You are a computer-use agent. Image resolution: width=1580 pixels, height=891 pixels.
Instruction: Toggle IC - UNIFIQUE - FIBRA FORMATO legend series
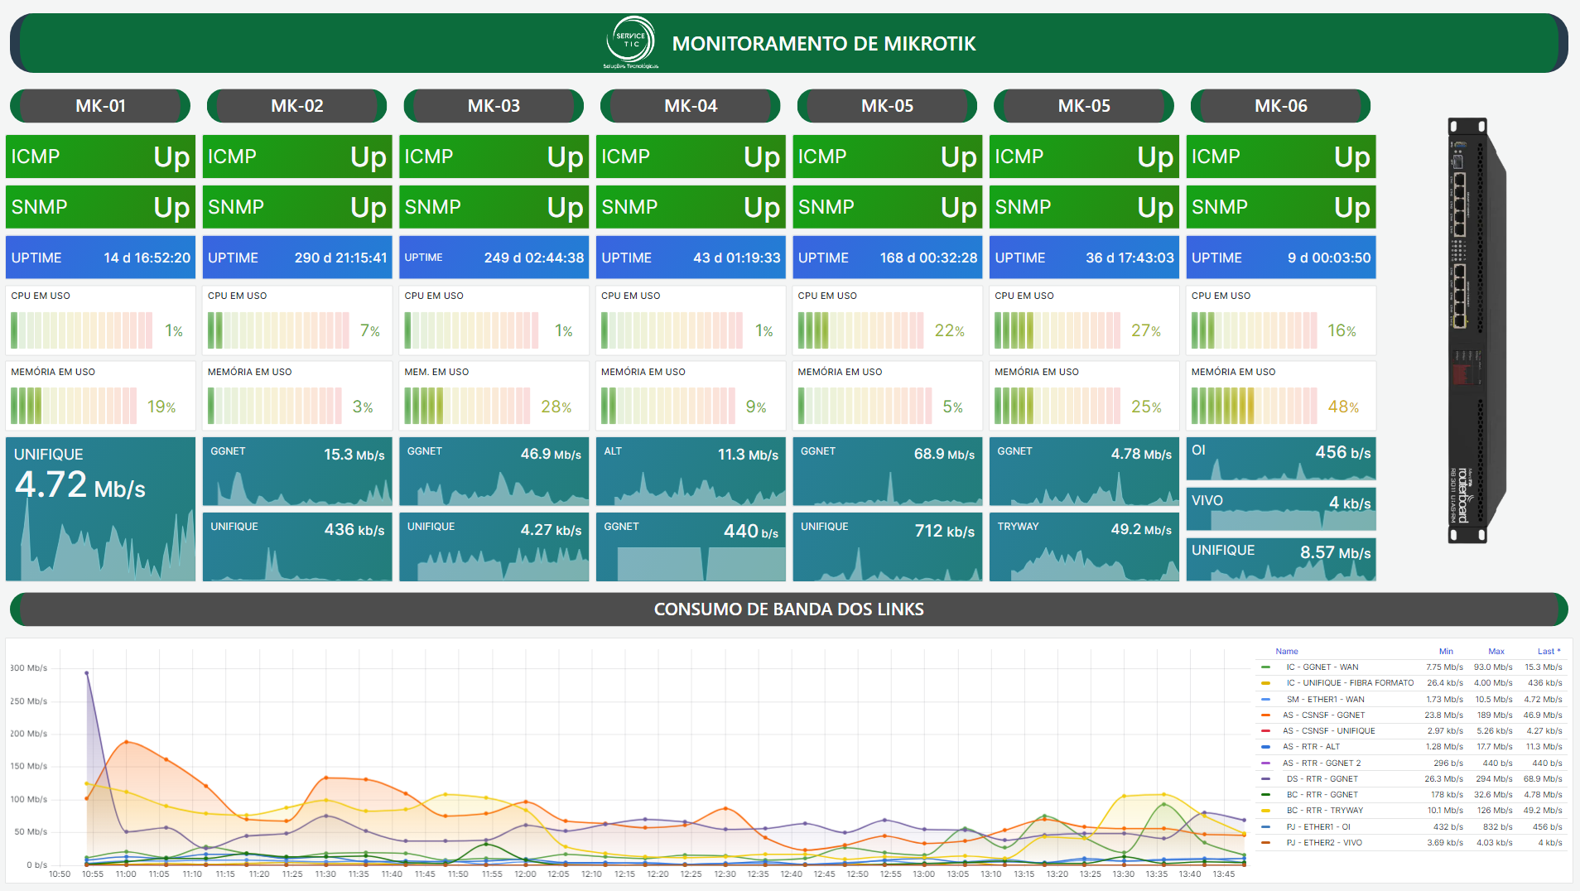point(1350,683)
